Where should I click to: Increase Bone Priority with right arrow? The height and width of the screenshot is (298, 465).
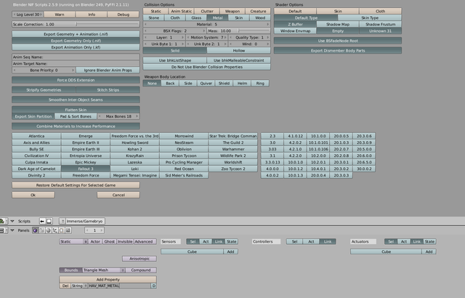(73, 71)
